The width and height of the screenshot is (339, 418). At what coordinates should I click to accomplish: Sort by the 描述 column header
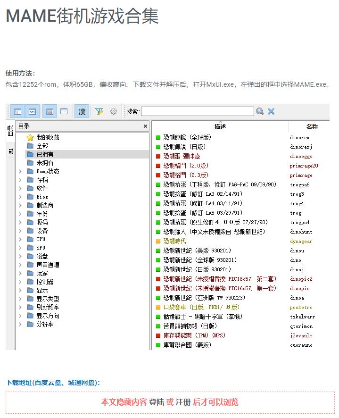(x=220, y=127)
